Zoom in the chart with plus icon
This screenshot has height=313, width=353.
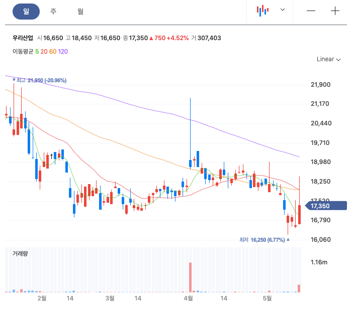click(335, 11)
